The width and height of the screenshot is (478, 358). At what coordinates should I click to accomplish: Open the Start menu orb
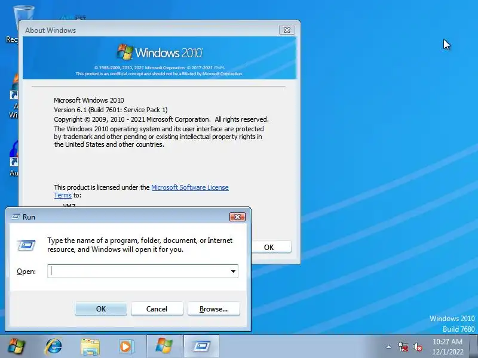point(16,346)
